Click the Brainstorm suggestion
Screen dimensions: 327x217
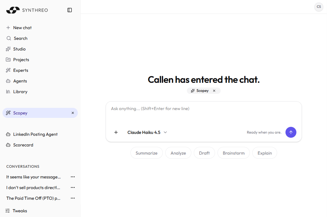click(x=234, y=153)
